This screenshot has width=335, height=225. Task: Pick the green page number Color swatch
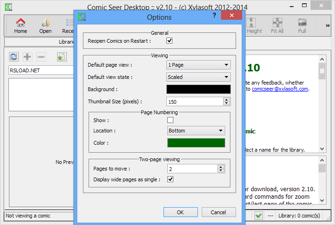[x=196, y=143]
